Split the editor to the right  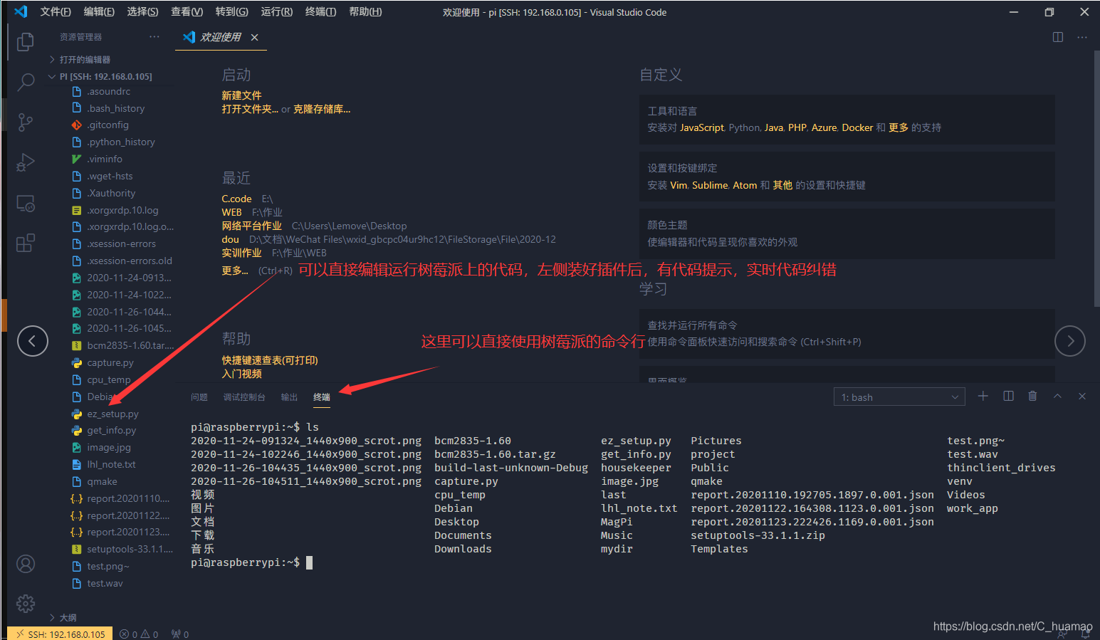[x=1058, y=37]
